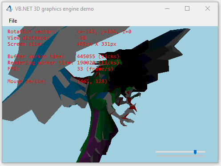221x166 pixels.
Task: Click the window title text
Action: [x=54, y=9]
